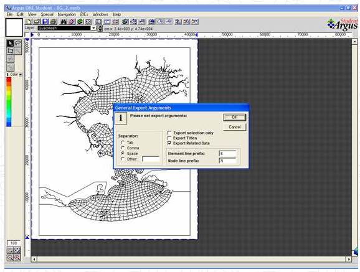Click the Save floppy disk icon

pos(45,22)
